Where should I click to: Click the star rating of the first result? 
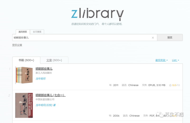tap(174, 85)
